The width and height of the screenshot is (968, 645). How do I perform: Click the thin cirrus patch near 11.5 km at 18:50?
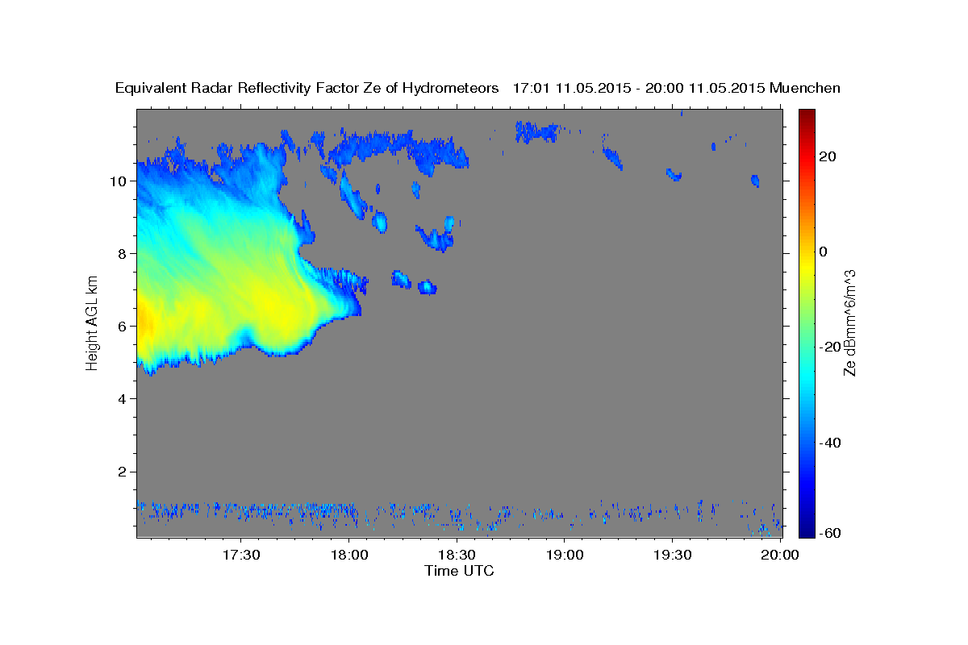click(x=537, y=131)
